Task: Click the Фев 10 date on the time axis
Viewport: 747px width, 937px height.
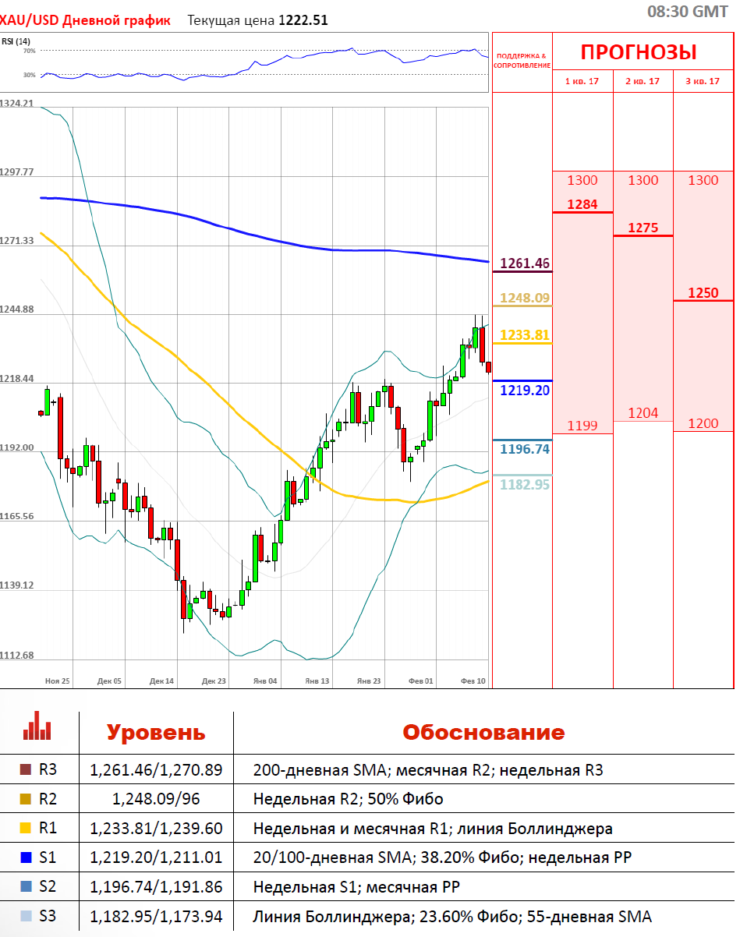Action: coord(473,681)
